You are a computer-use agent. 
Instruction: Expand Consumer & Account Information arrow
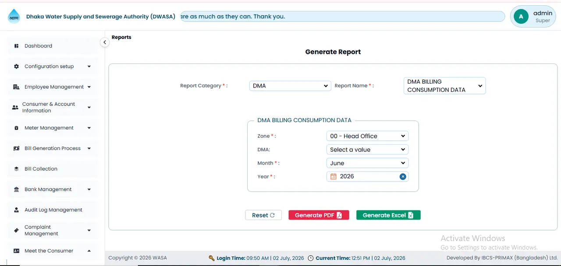(89, 107)
